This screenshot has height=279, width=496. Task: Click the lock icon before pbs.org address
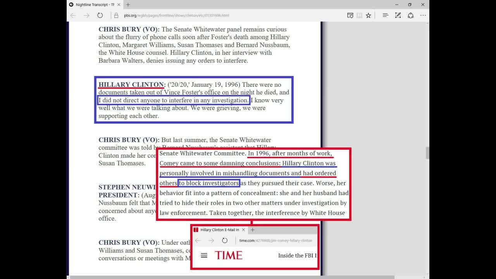(x=116, y=15)
